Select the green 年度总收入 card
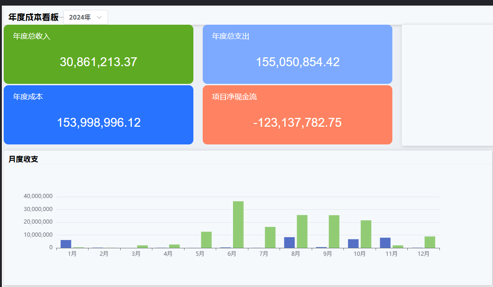The height and width of the screenshot is (287, 493). click(x=98, y=54)
